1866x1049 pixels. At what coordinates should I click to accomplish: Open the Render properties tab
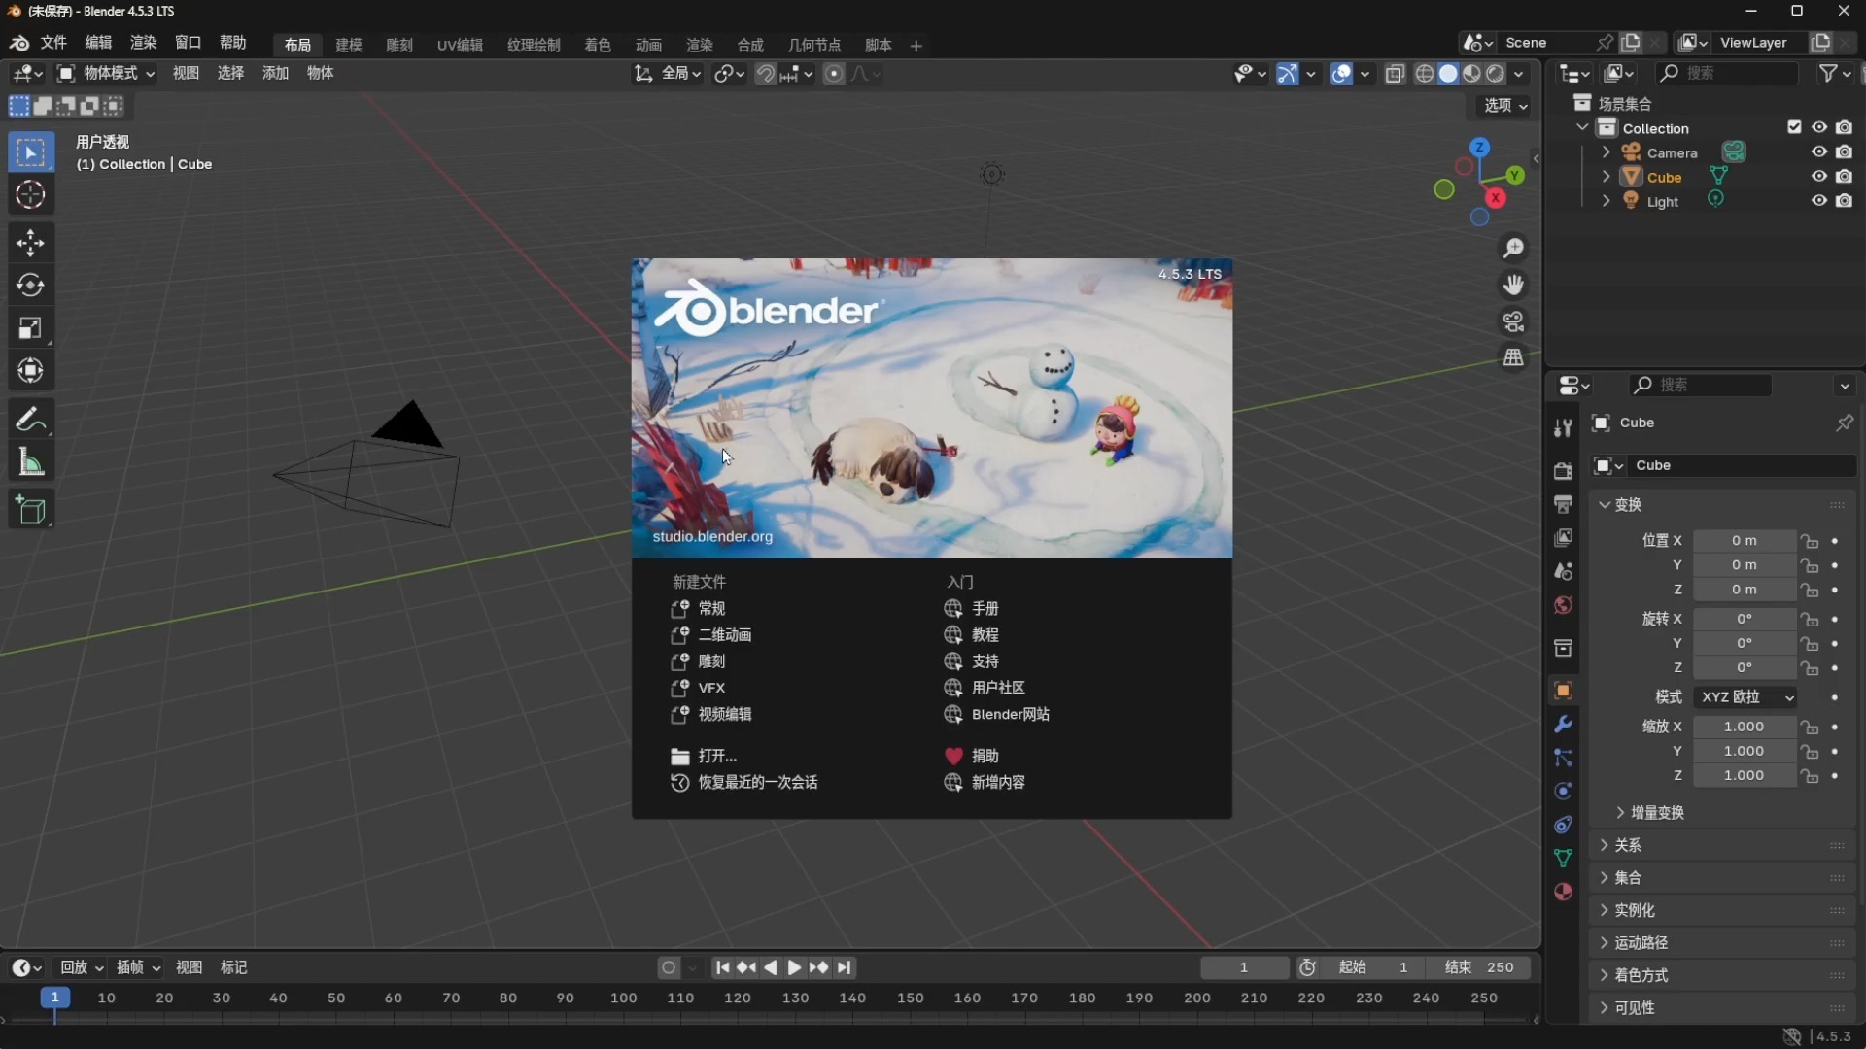coord(1563,470)
